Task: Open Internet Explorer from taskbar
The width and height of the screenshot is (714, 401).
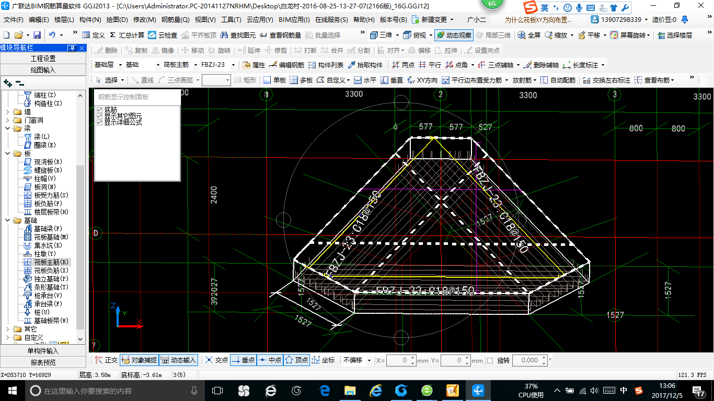Action: 376,391
